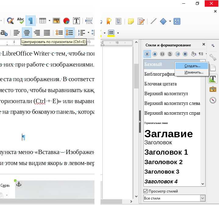The image size is (219, 205).
Task: Click the first line spacing icon
Action: pos(59,33)
